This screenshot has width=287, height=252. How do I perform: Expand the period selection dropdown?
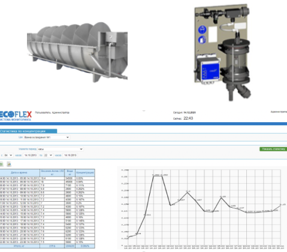[x=61, y=149]
